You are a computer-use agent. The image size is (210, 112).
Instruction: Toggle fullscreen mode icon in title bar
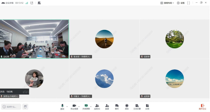click(x=189, y=3)
